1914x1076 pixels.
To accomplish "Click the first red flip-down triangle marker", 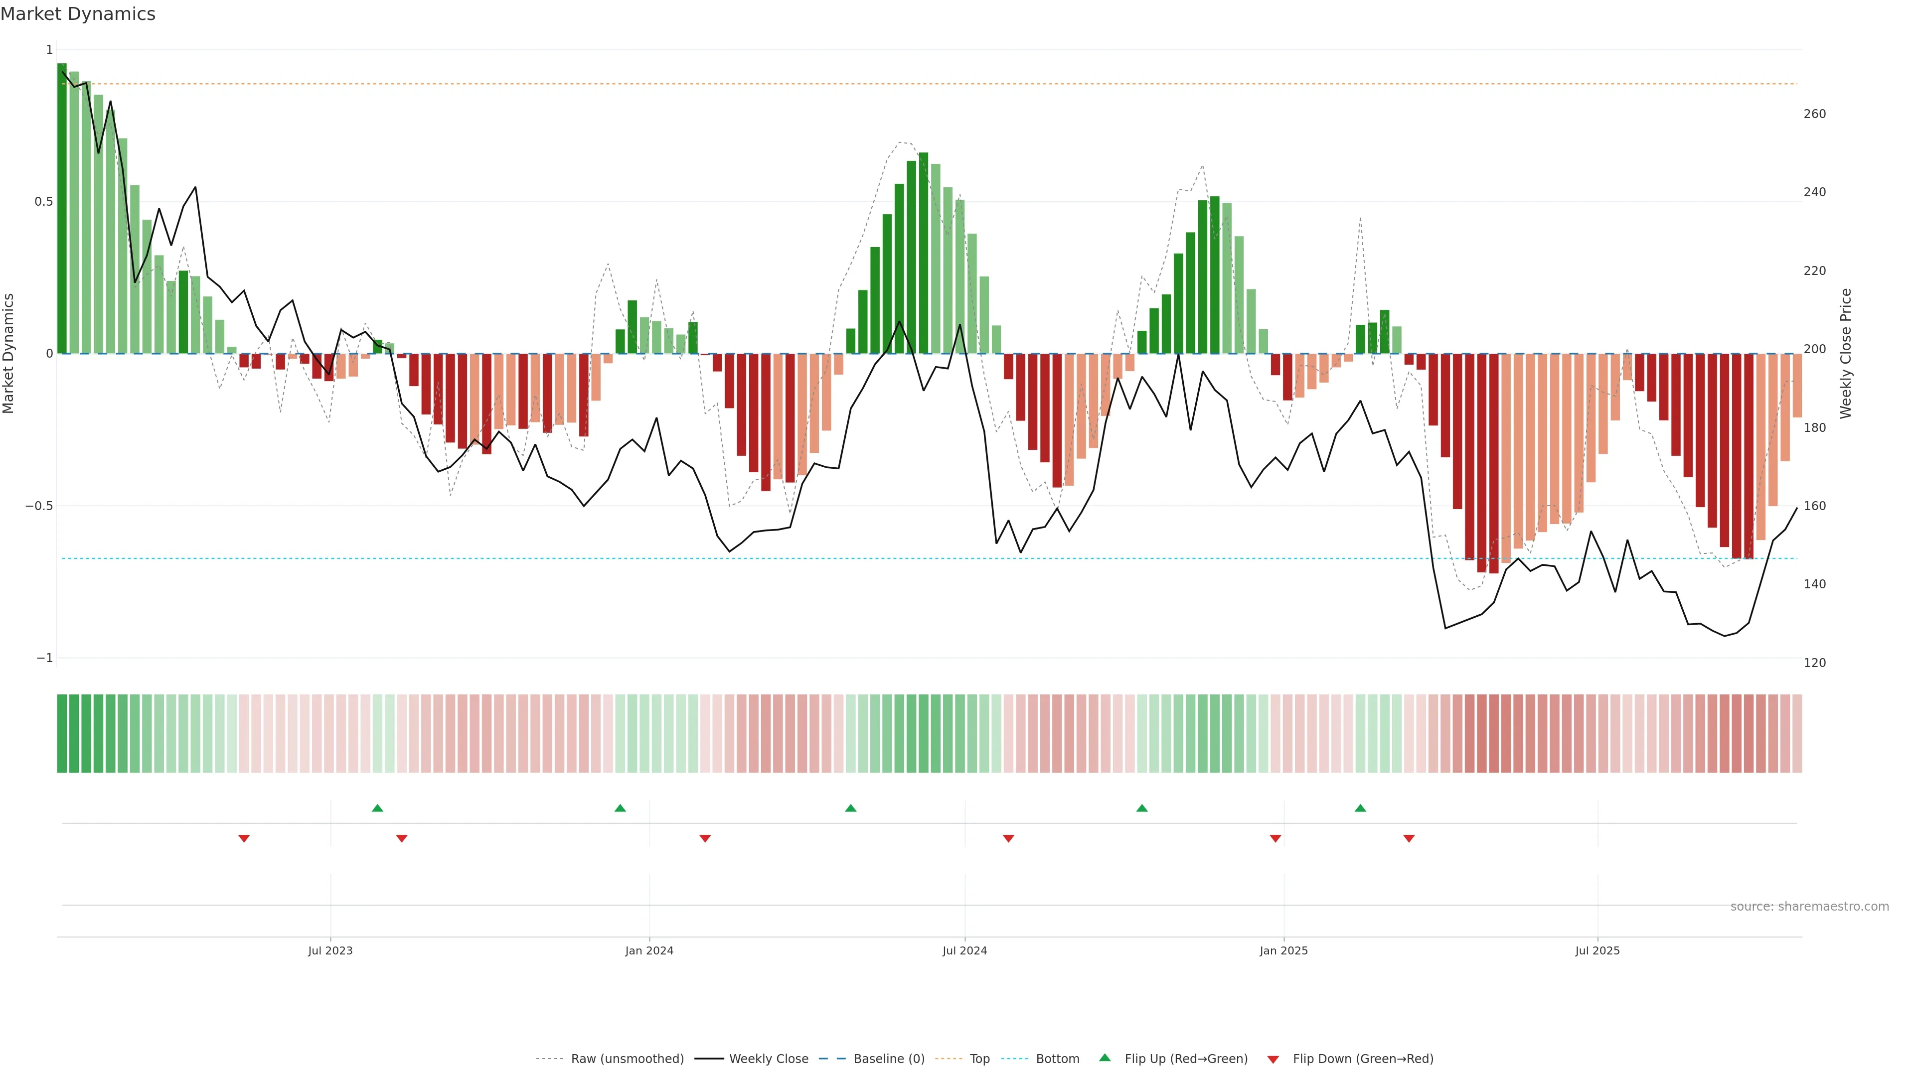I will (244, 838).
